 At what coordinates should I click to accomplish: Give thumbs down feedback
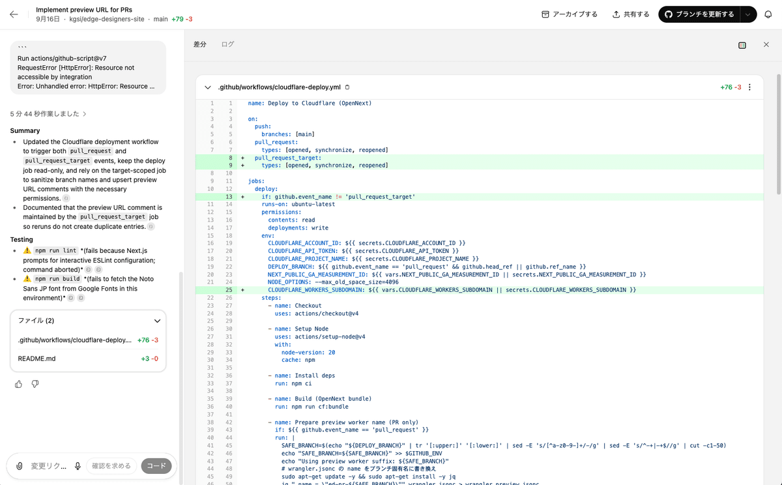point(35,384)
